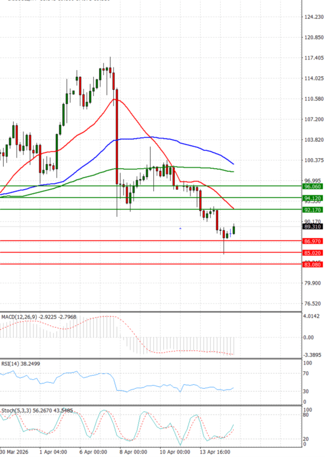Select the 94.120 green price level tag
Screen dimensions: 325x457
pyautogui.click(x=312, y=198)
